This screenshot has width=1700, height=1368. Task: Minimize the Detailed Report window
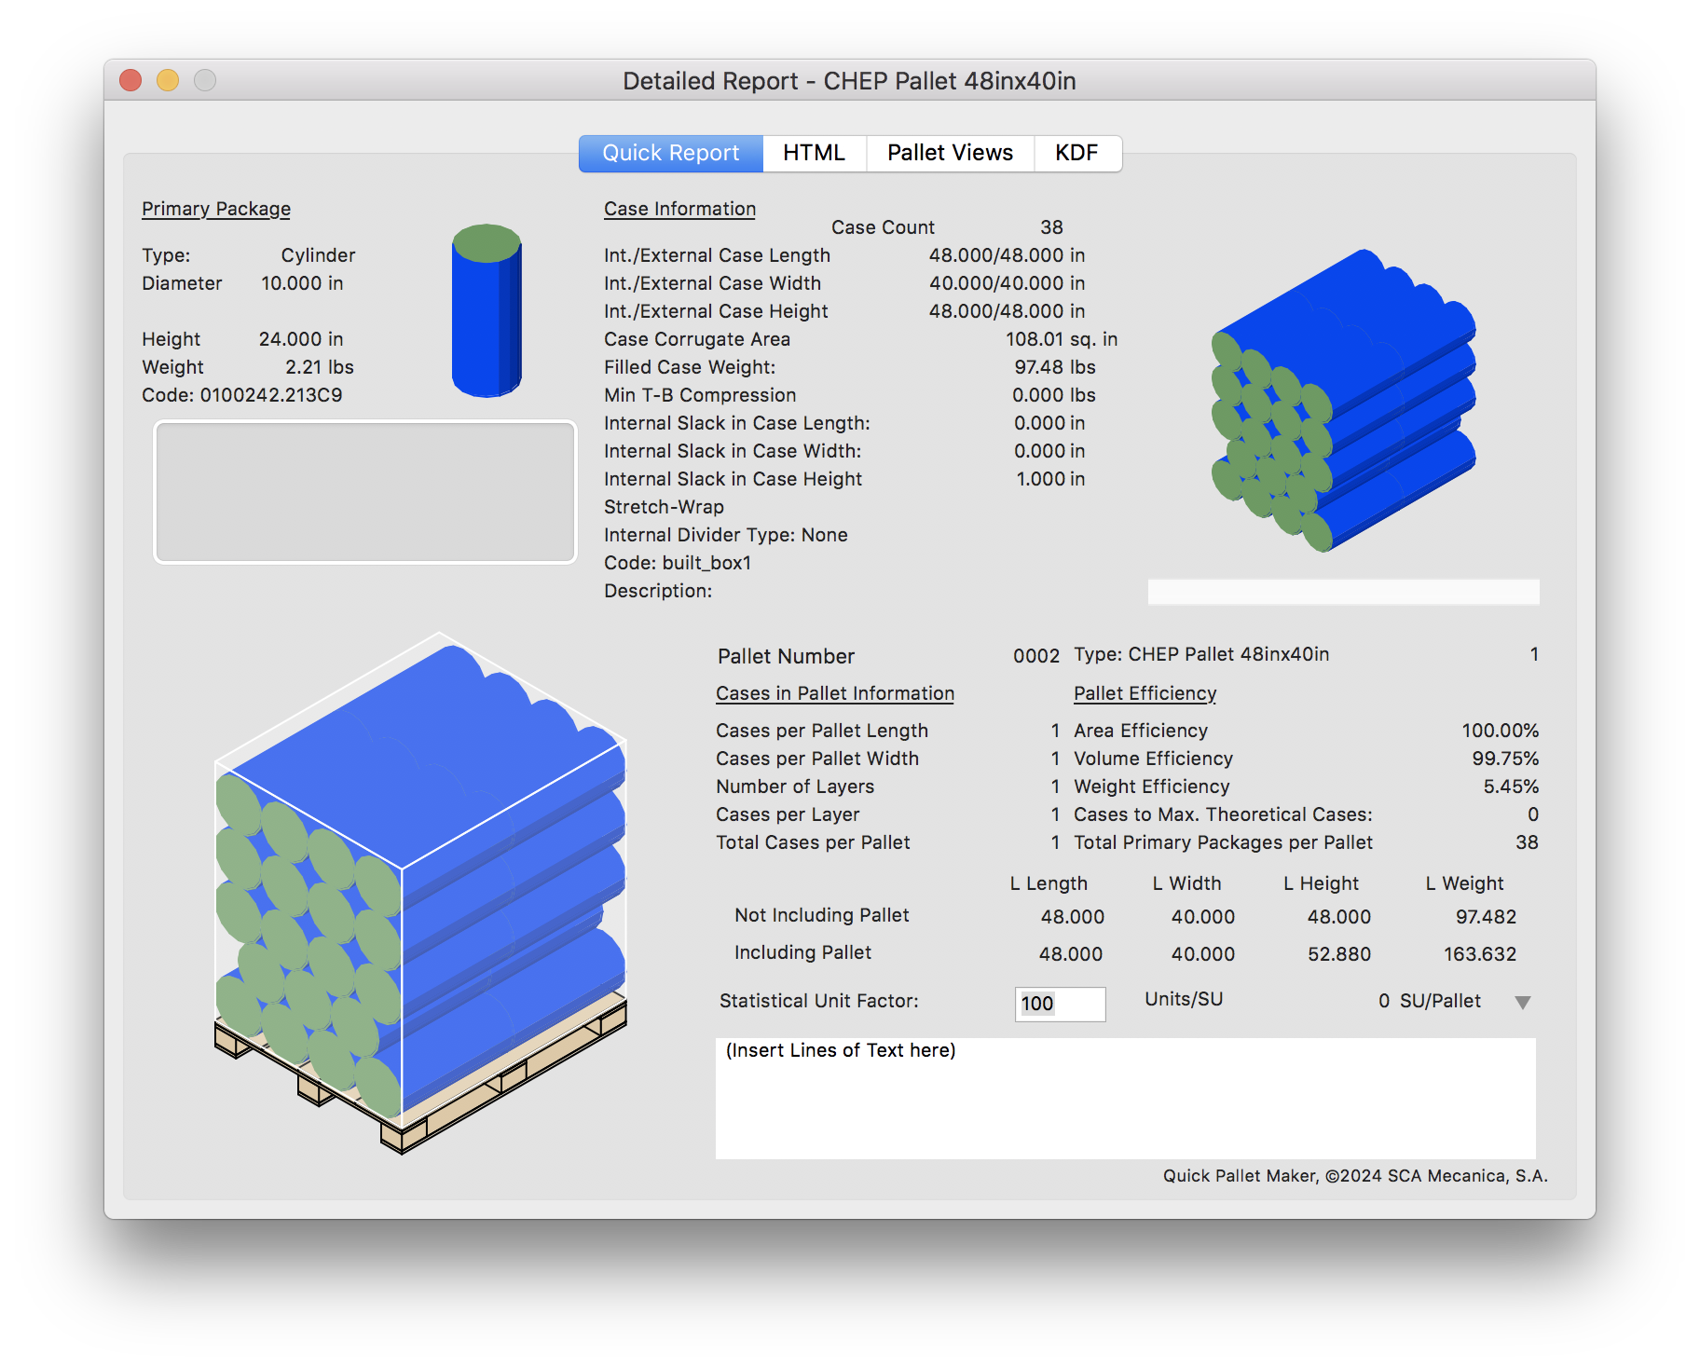(168, 81)
